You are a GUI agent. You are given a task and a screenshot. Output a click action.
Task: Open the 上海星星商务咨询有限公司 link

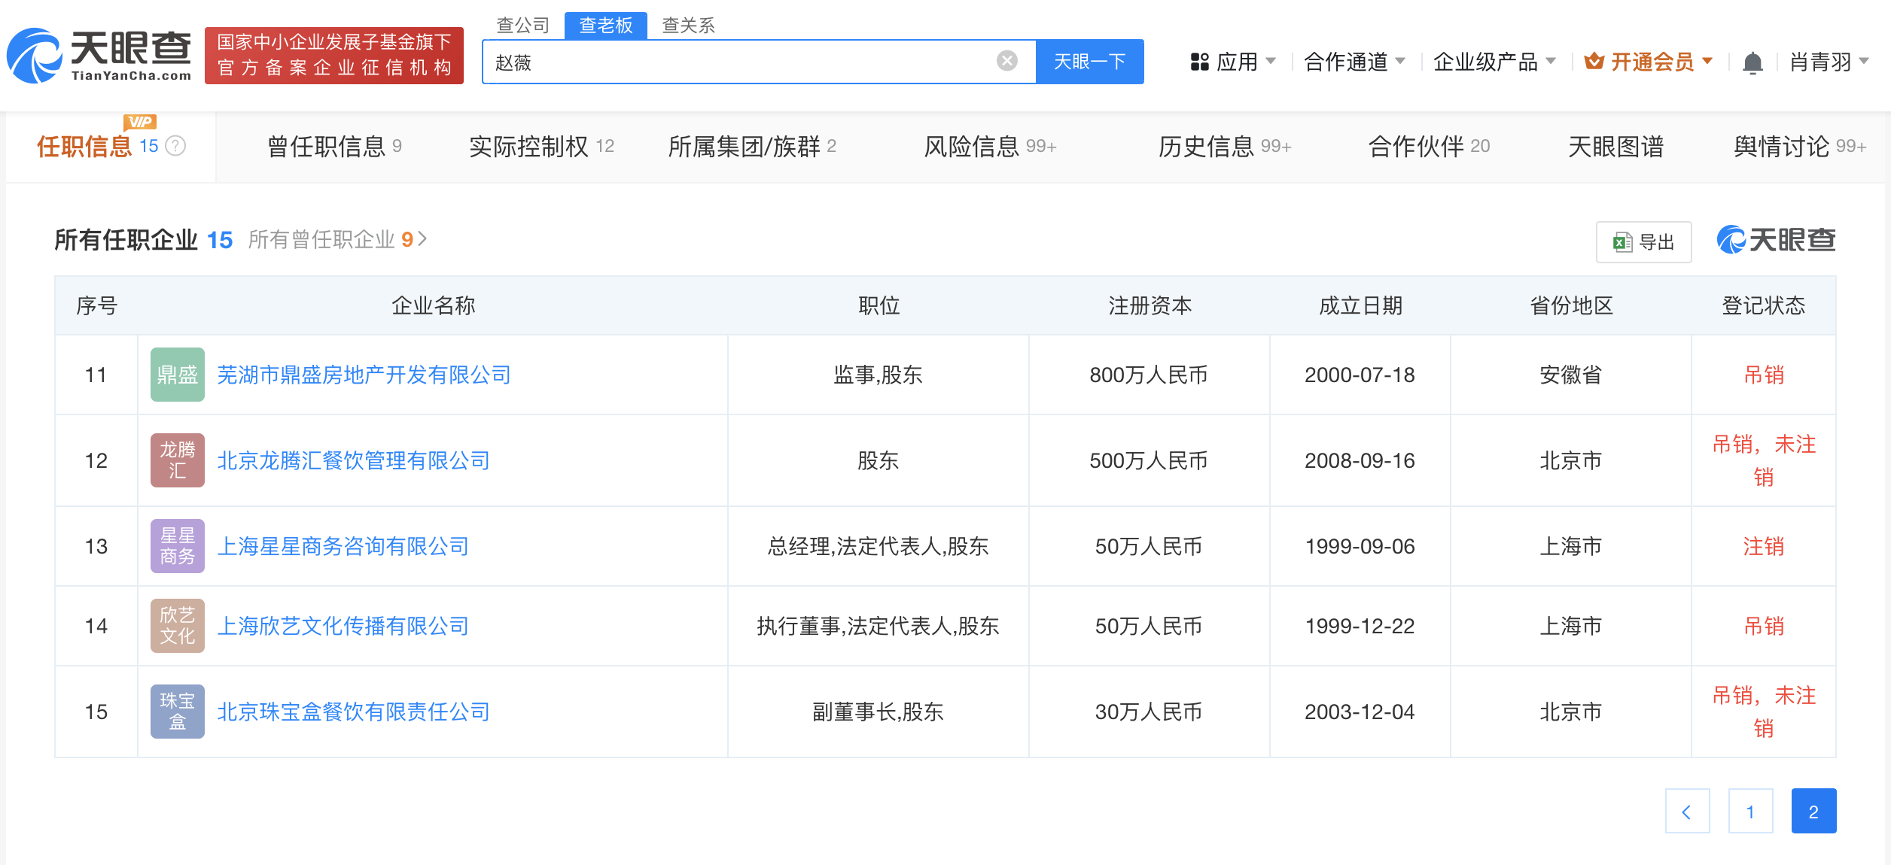coord(343,546)
